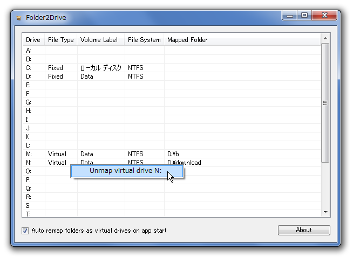This screenshot has width=353, height=258.
Task: Select drive M: row
Action: pyautogui.click(x=172, y=154)
